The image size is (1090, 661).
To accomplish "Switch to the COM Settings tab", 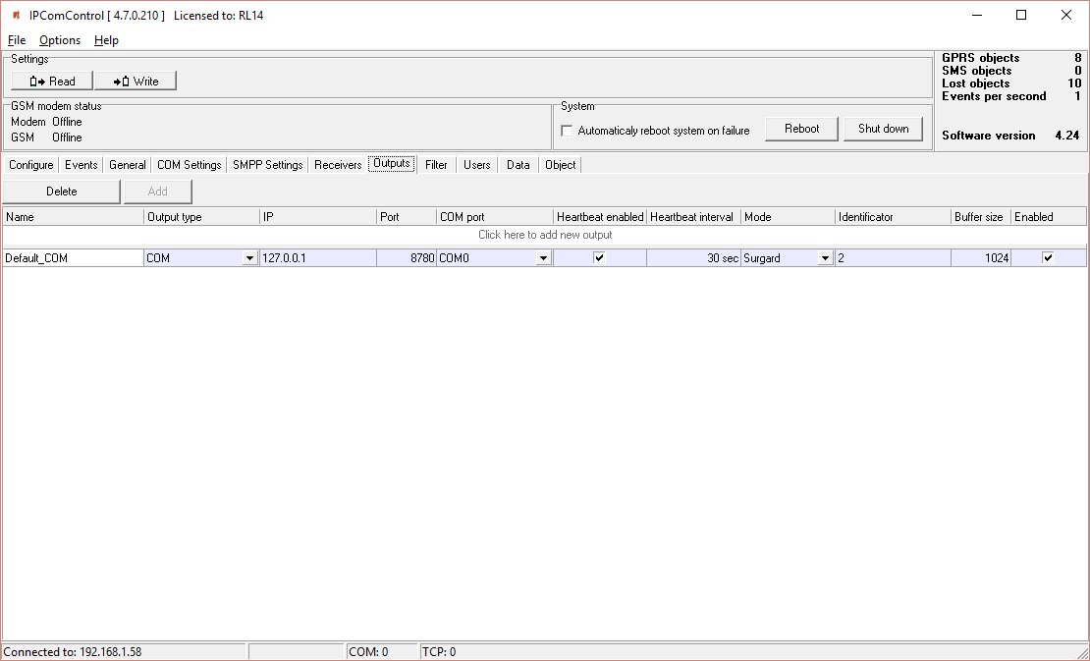I will (x=189, y=165).
